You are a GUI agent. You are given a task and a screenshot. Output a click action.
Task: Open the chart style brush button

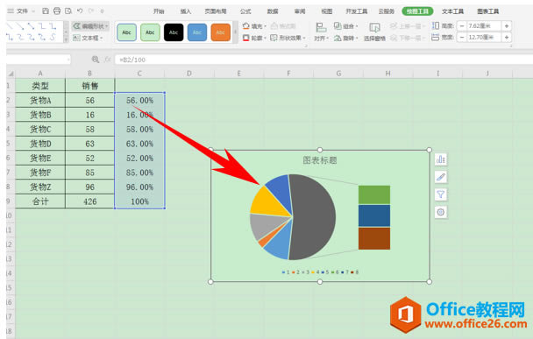tap(441, 177)
